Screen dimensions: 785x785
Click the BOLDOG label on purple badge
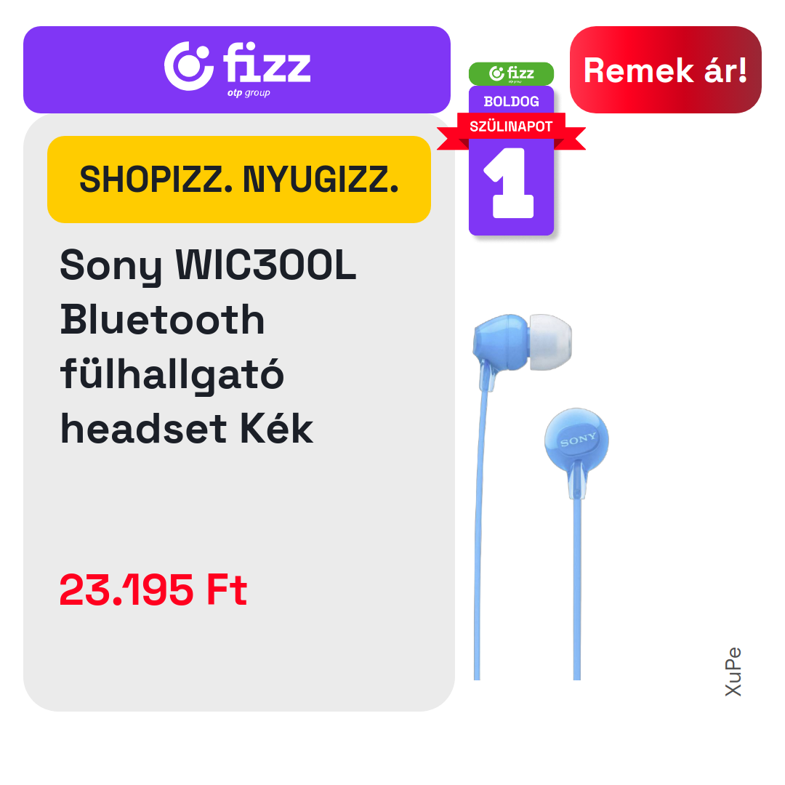tap(511, 102)
